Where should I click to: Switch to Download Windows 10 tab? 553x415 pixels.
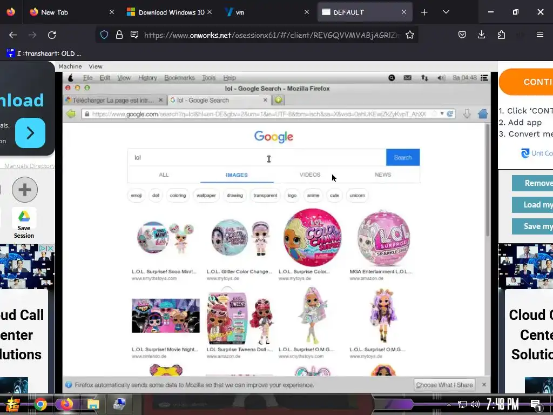(x=169, y=12)
